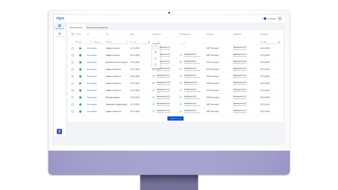Select the red cross rejected status option
The height and width of the screenshot is (190, 338).
click(x=156, y=58)
